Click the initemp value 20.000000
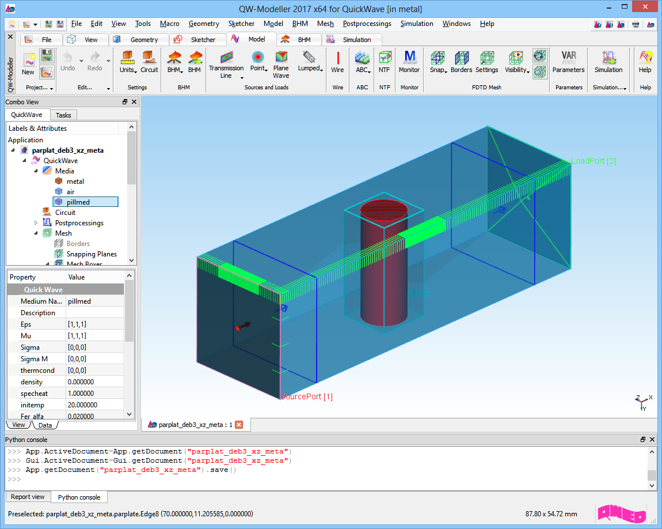This screenshot has height=529, width=662. pyautogui.click(x=95, y=405)
